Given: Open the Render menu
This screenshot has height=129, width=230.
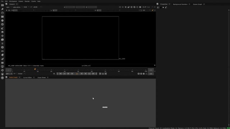Looking at the screenshot, I should [x=27, y=1].
